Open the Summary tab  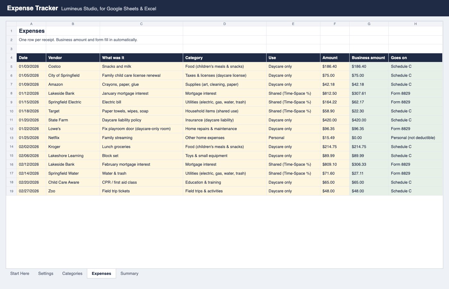(x=129, y=274)
